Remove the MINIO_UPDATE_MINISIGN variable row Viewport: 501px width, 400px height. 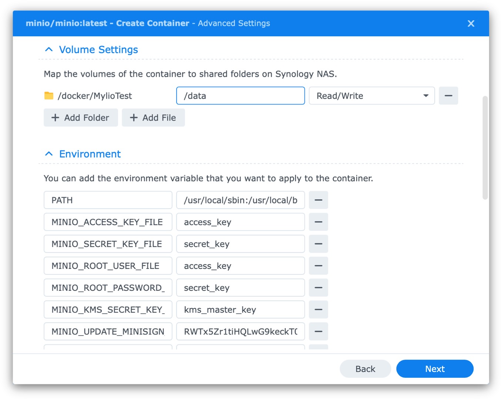click(x=318, y=331)
